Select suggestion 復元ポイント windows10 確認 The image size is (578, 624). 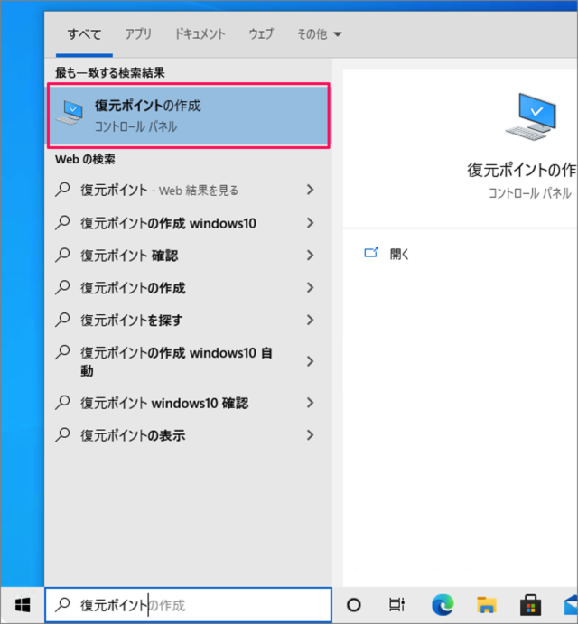[188, 403]
